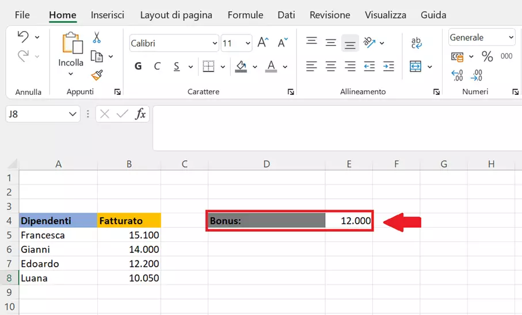Open the insert function fx dialog
522x315 pixels.
(140, 114)
